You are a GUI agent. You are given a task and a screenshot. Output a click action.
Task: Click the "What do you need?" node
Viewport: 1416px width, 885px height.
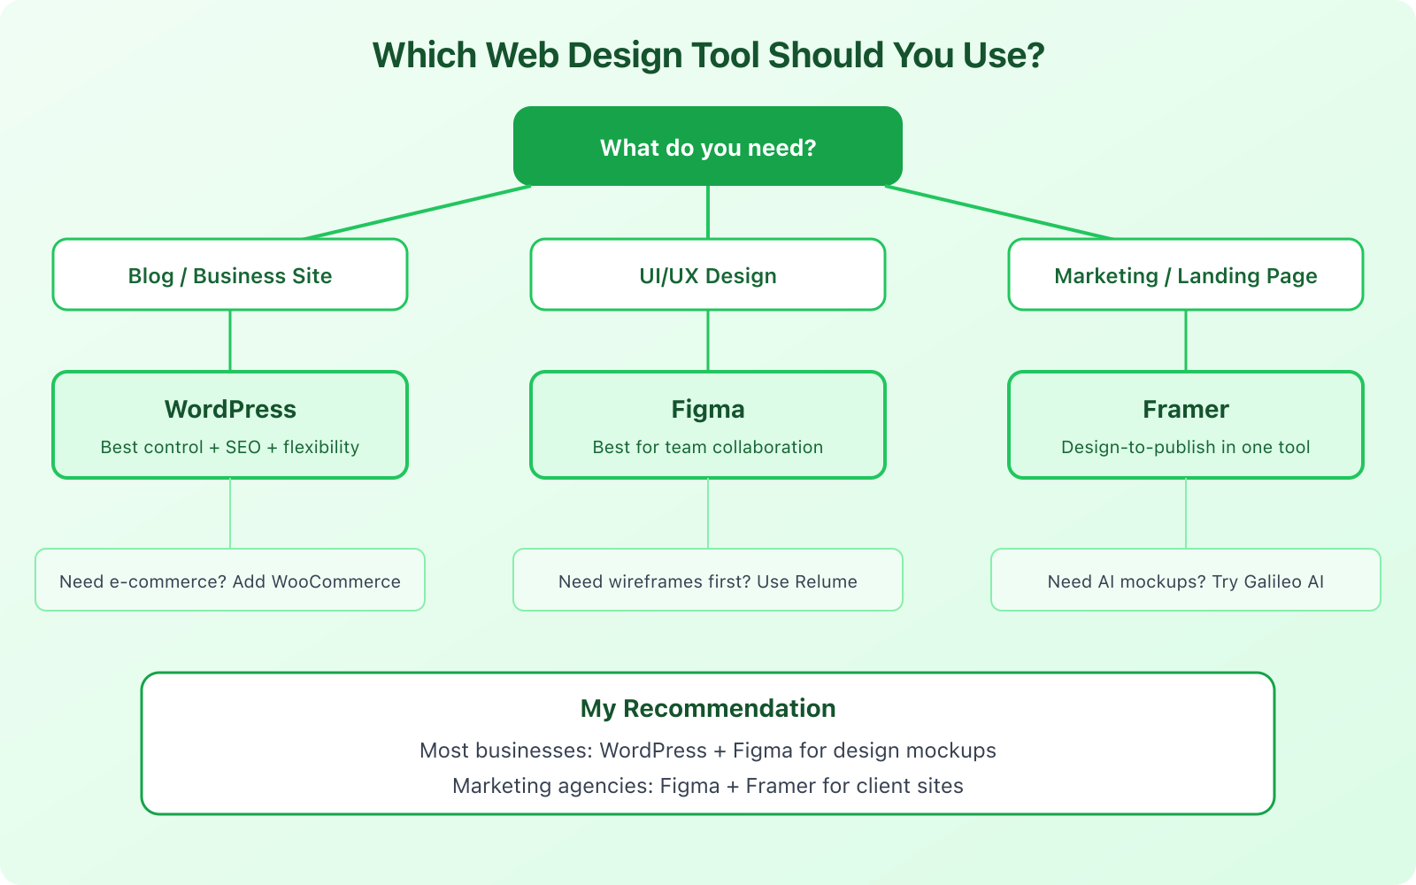click(707, 146)
